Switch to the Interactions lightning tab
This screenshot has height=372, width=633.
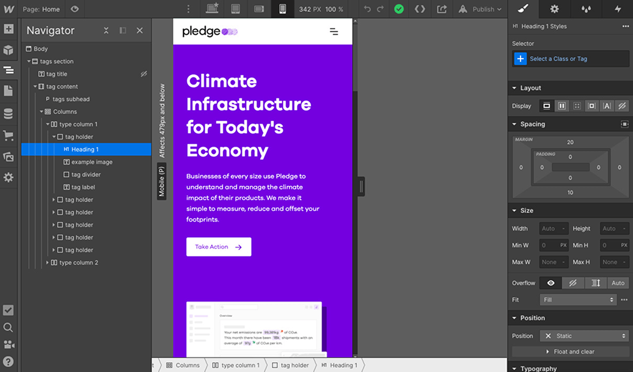(617, 9)
